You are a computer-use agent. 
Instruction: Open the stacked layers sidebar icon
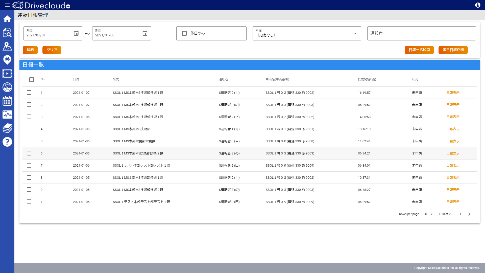(x=7, y=128)
